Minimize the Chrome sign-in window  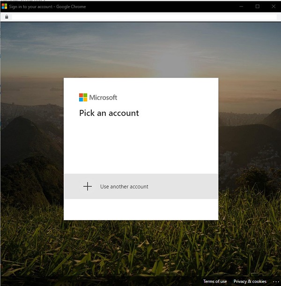(241, 7)
